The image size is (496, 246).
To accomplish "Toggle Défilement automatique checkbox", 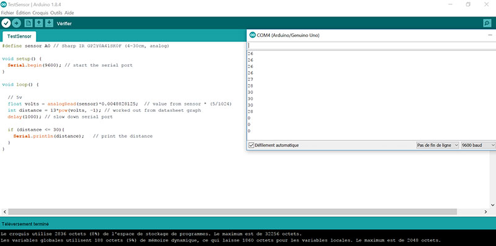I will pos(252,145).
